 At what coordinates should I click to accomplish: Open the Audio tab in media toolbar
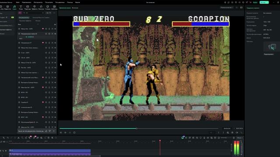pyautogui.click(x=14, y=7)
